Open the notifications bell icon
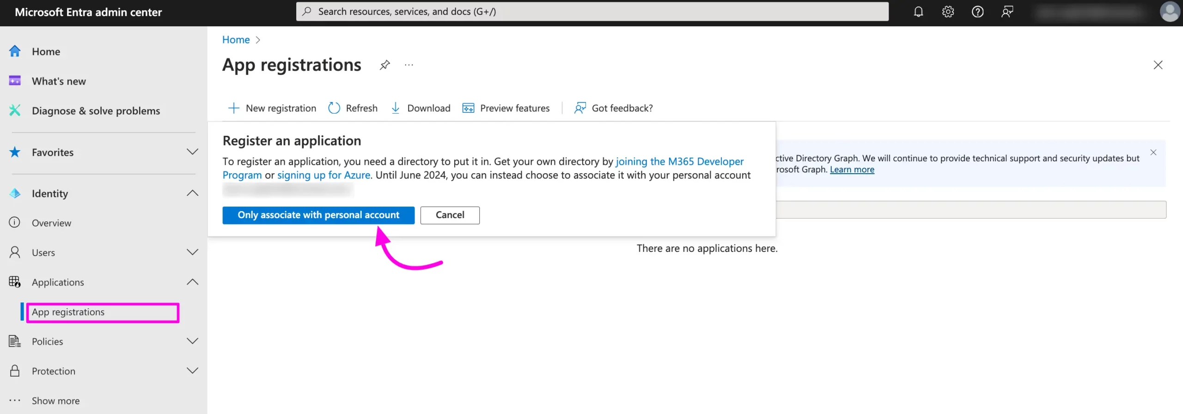1183x414 pixels. (x=918, y=12)
